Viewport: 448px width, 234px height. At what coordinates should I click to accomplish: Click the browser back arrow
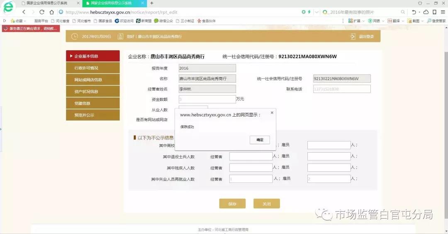coord(24,12)
